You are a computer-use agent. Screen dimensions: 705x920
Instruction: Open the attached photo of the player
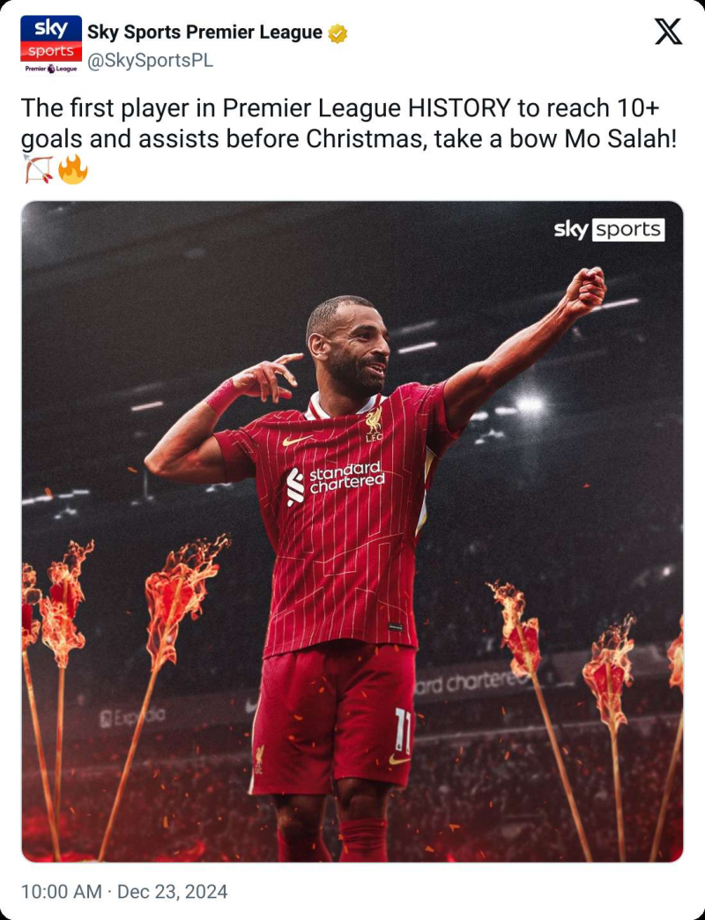click(352, 531)
